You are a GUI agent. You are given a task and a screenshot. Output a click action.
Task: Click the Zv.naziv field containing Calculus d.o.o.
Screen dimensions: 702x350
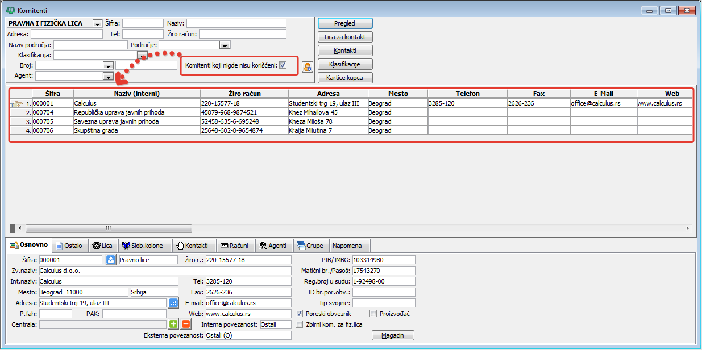coord(165,271)
